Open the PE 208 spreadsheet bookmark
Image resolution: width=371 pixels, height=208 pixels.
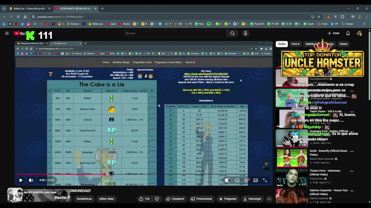click(x=273, y=24)
